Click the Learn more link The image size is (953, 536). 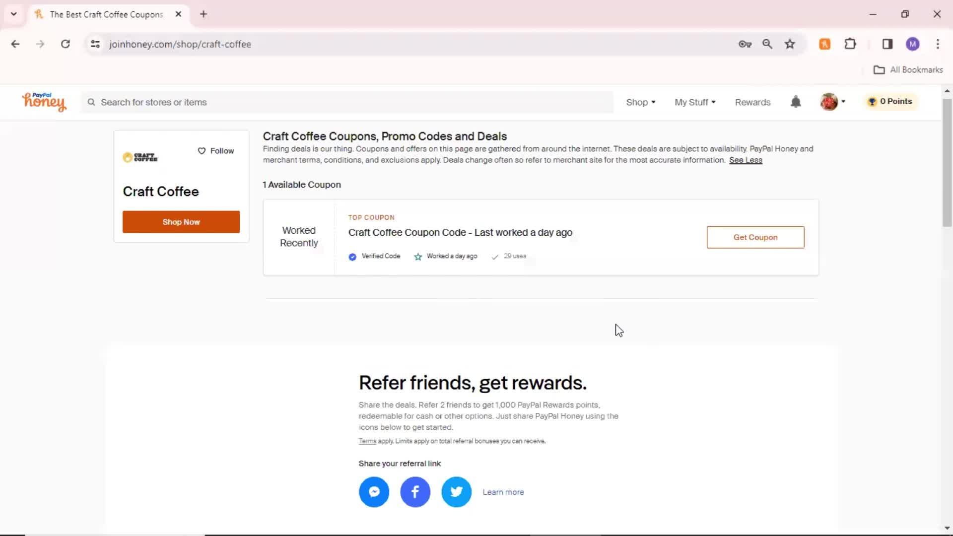(x=503, y=492)
